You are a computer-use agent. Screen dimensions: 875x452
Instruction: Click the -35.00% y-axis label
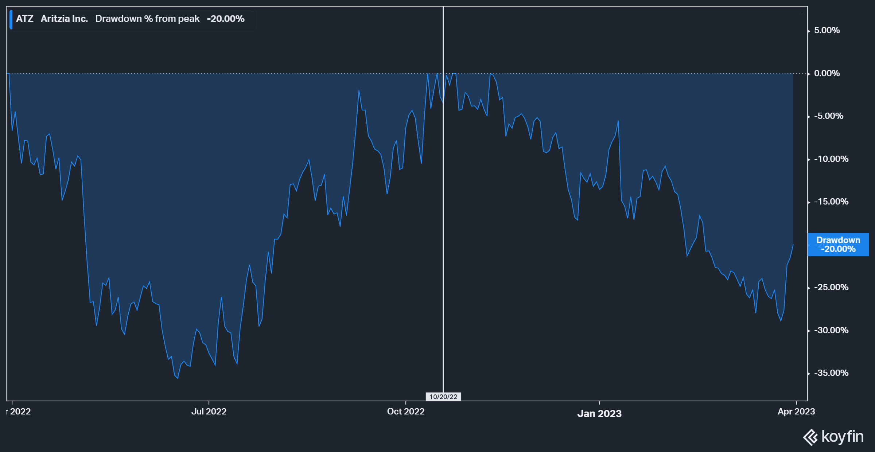point(831,373)
